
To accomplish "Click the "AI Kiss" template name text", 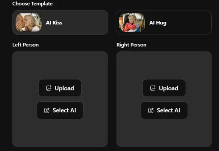I will pyautogui.click(x=54, y=23).
